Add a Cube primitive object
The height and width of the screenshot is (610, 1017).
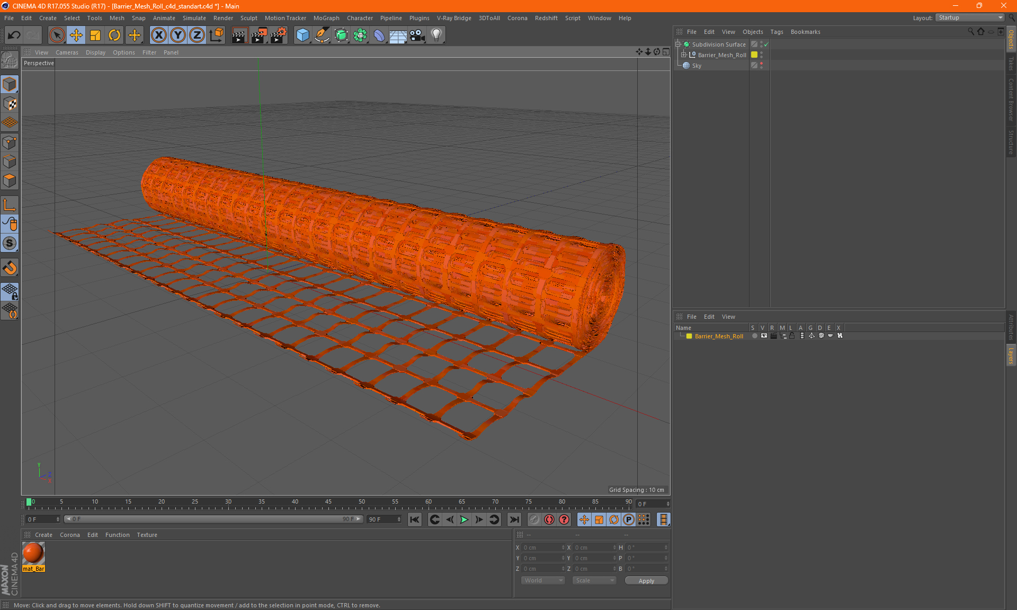pyautogui.click(x=302, y=35)
